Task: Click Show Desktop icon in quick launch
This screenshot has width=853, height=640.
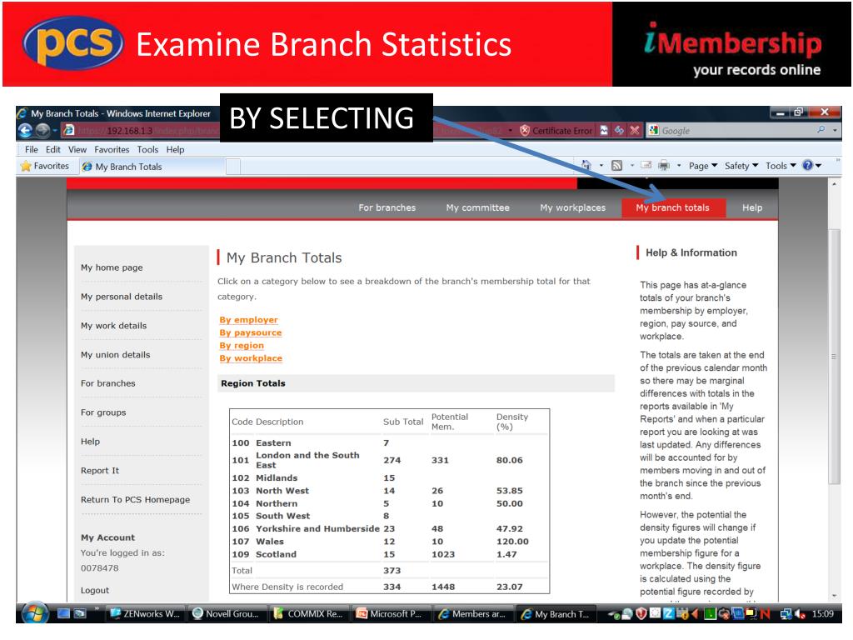Action: point(63,613)
